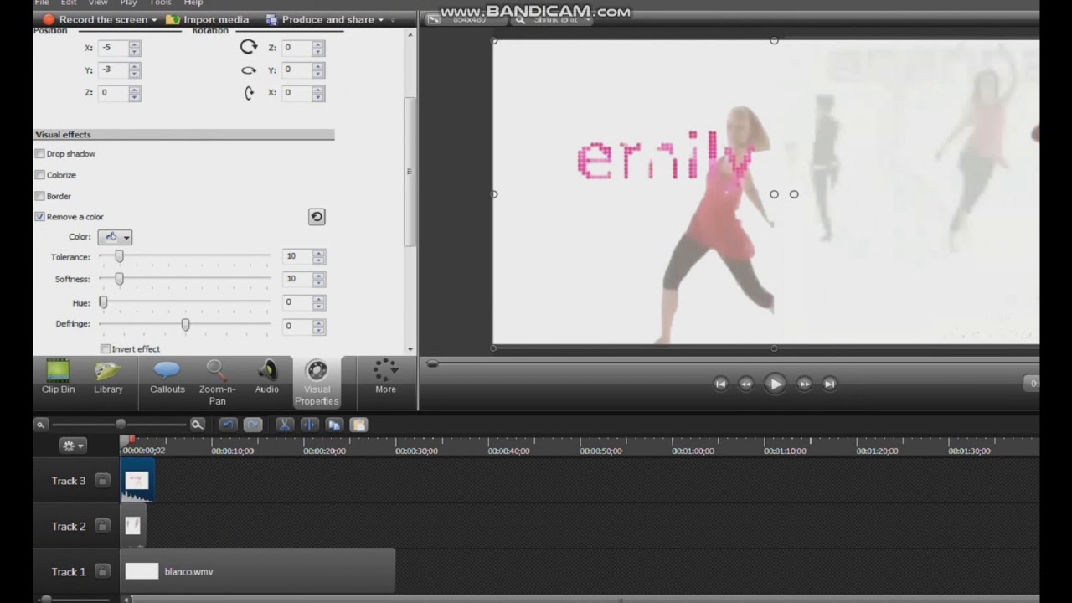Image resolution: width=1072 pixels, height=603 pixels.
Task: Zoom out the timeline with small magnifier
Action: (40, 425)
